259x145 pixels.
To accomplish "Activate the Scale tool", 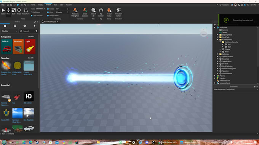I will pos(14,11).
